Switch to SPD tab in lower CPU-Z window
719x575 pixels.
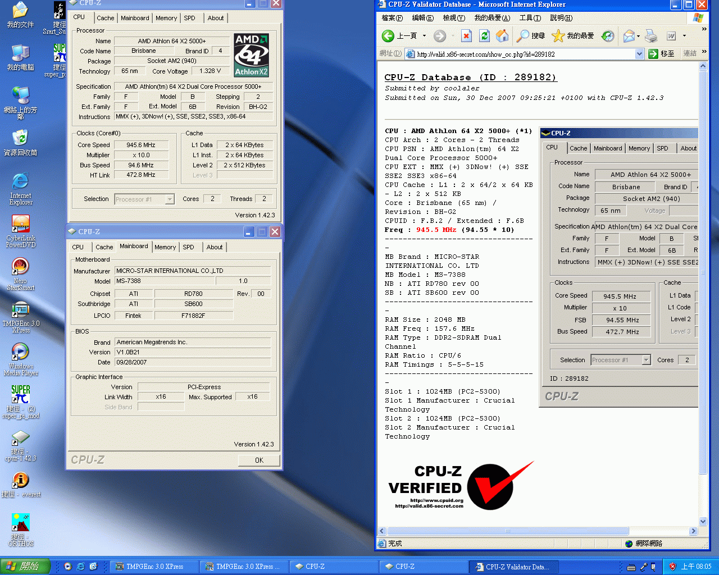pyautogui.click(x=189, y=247)
